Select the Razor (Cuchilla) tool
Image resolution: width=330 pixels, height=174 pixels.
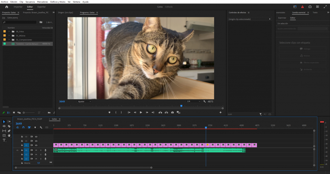click(9, 126)
